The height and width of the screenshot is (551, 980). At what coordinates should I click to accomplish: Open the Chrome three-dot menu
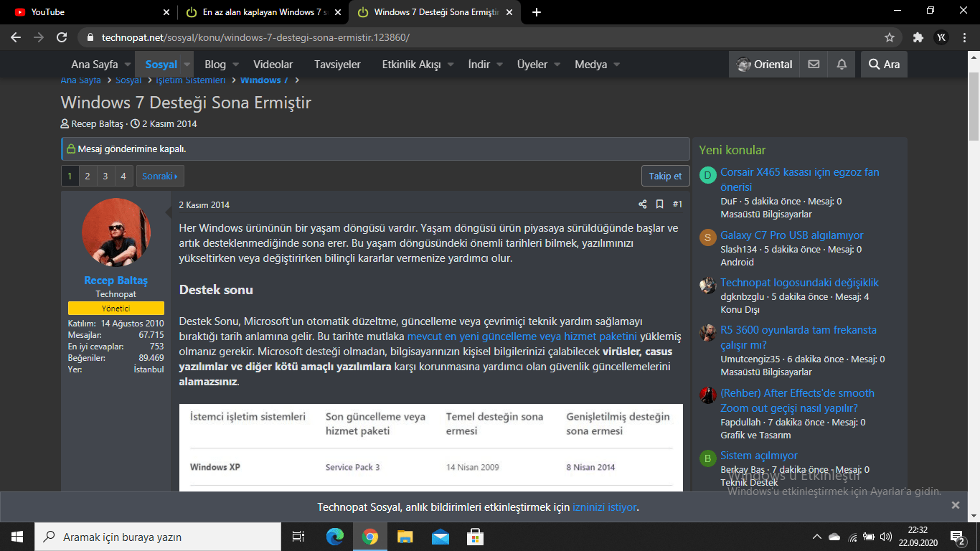[964, 37]
